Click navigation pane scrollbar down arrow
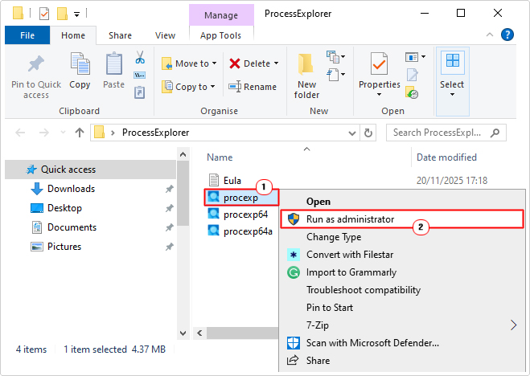Viewport: 530px width, 376px height. tap(183, 333)
